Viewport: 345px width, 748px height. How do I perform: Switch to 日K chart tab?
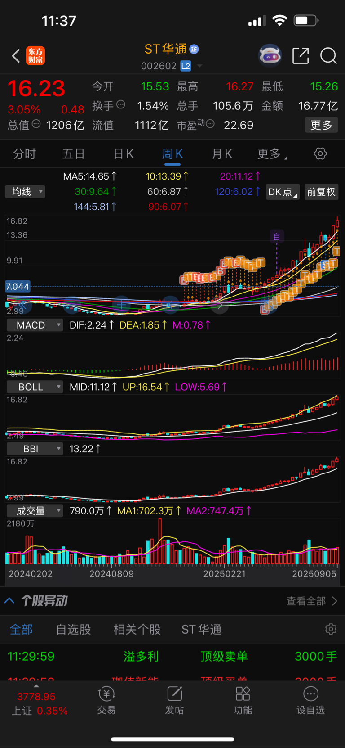(x=123, y=154)
